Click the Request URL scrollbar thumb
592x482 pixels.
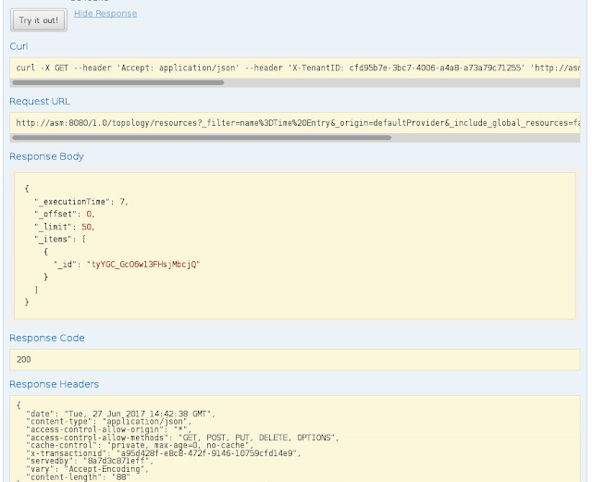pos(202,138)
